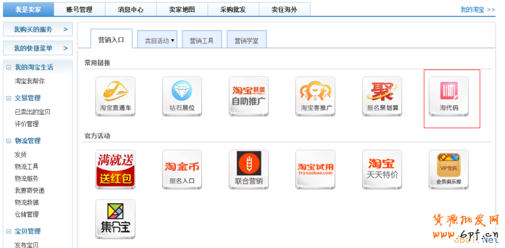Switch to the 营销入口 tab
Viewport: 505px width, 248px height.
pyautogui.click(x=111, y=39)
